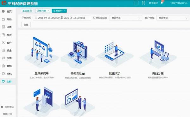190x117 pixels.
Task: Click the square outline icon in the header
Action: click(x=136, y=3)
